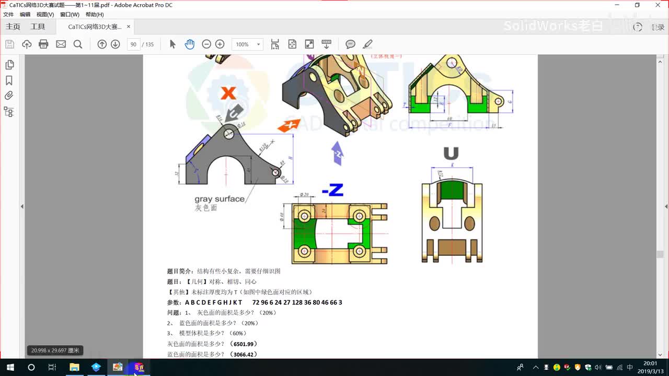Zoom out with the minus button
669x376 pixels.
pyautogui.click(x=206, y=44)
